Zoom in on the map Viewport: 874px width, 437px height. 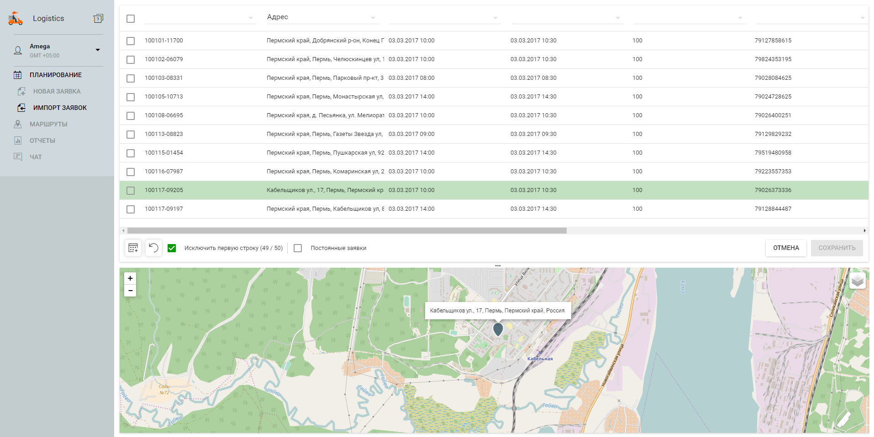[130, 278]
